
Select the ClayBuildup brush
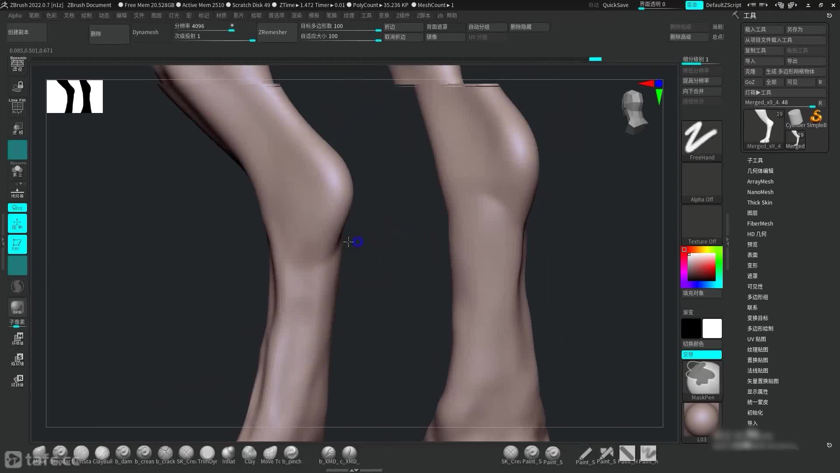point(102,455)
